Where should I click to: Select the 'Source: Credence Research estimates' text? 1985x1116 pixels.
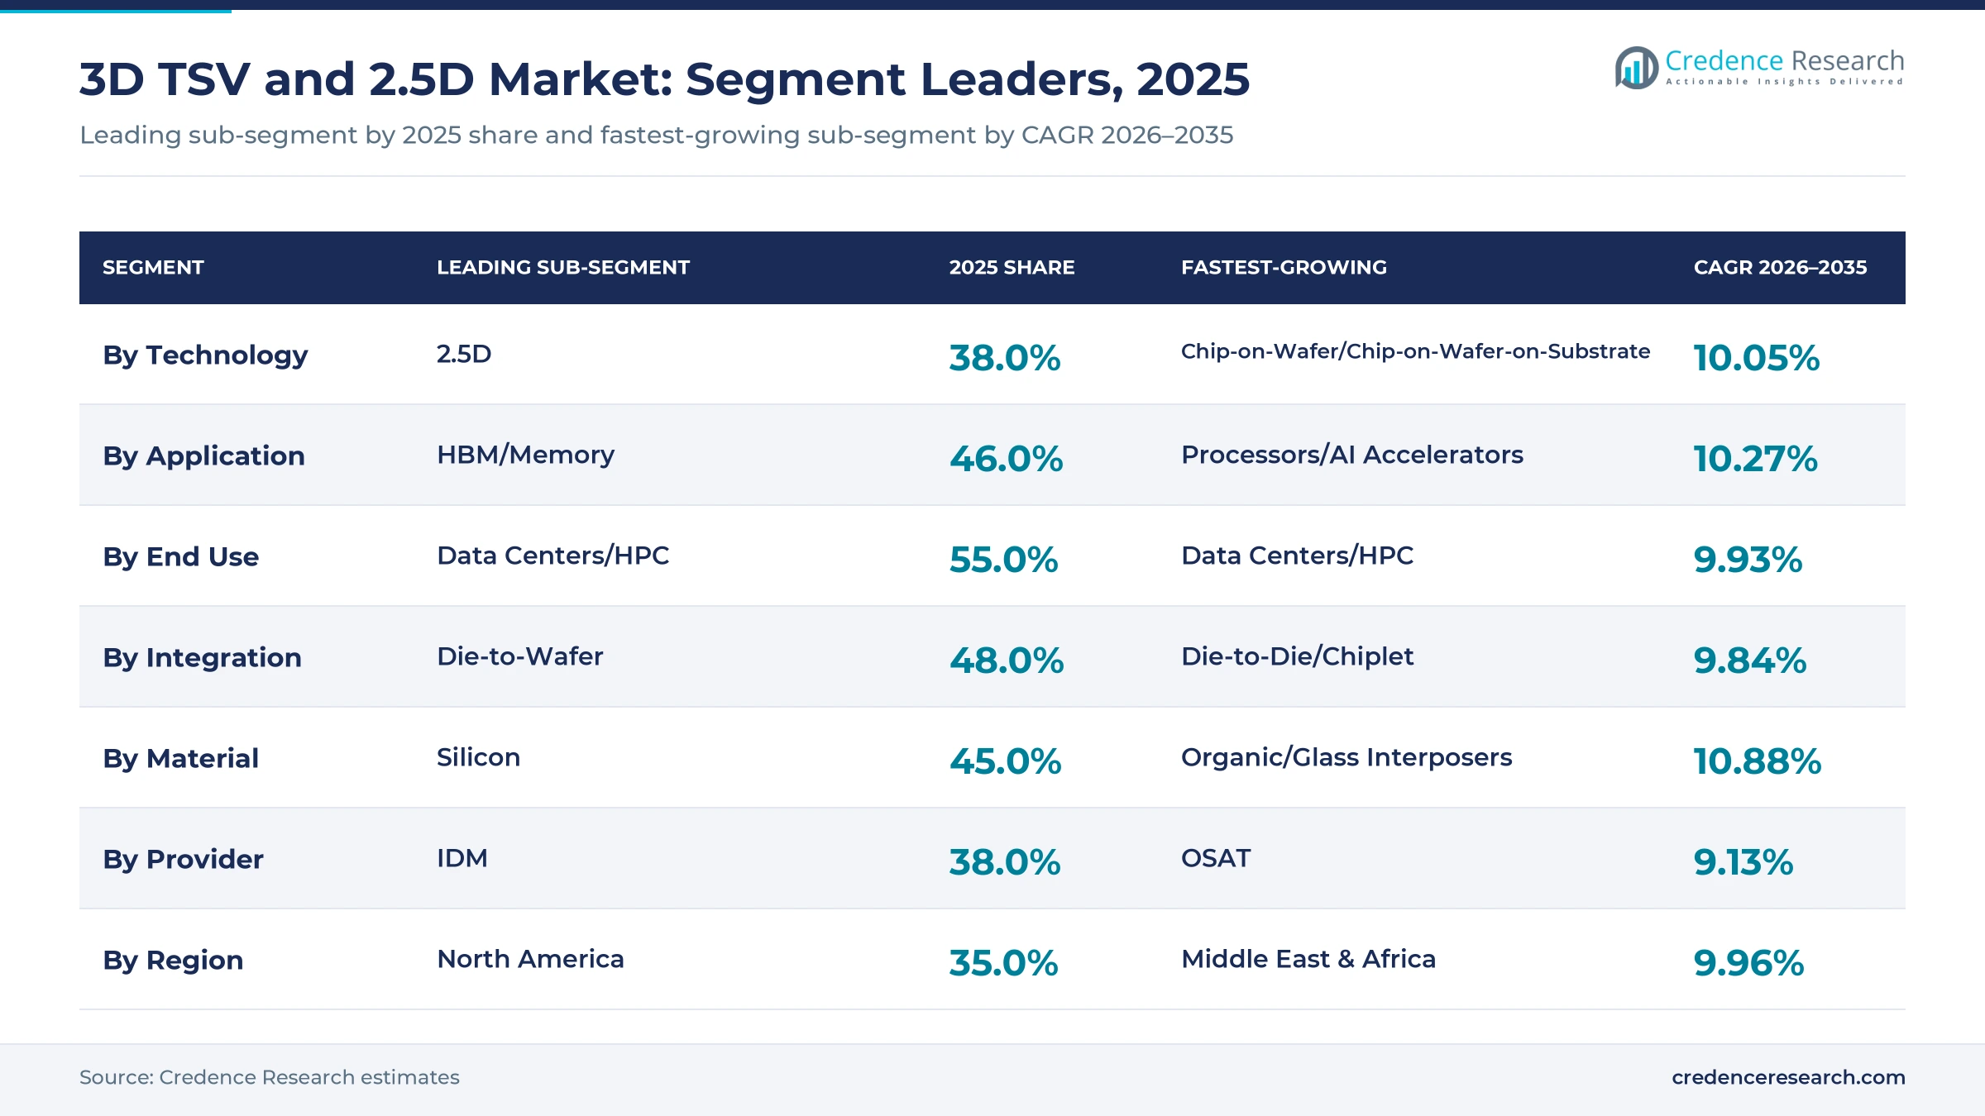click(x=270, y=1077)
